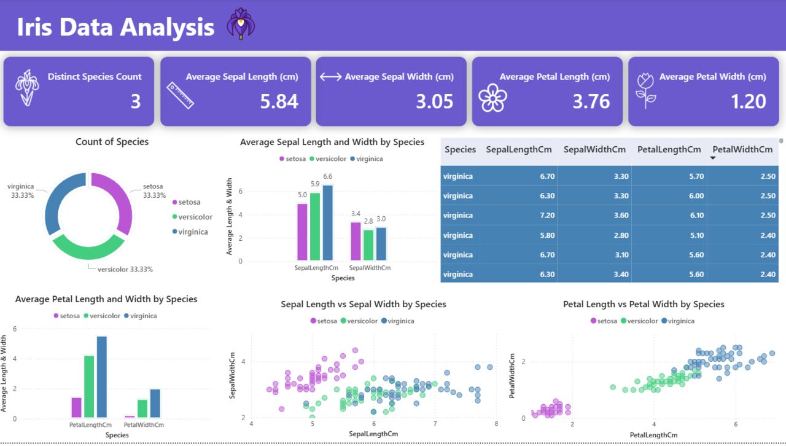
Task: Click 'Petal Length vs Petal Width by Species' title
Action: (644, 304)
